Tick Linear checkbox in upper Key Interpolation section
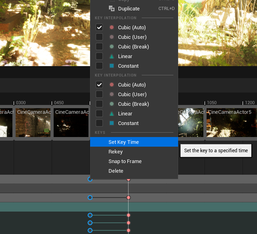 point(99,56)
